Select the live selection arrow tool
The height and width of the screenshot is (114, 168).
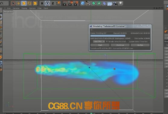pyautogui.click(x=13, y=3)
